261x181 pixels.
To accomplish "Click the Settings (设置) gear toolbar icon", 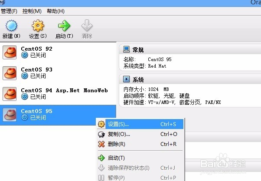I will pos(38,26).
